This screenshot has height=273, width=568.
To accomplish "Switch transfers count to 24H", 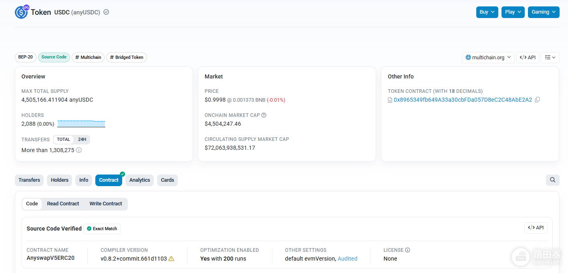I will [82, 140].
